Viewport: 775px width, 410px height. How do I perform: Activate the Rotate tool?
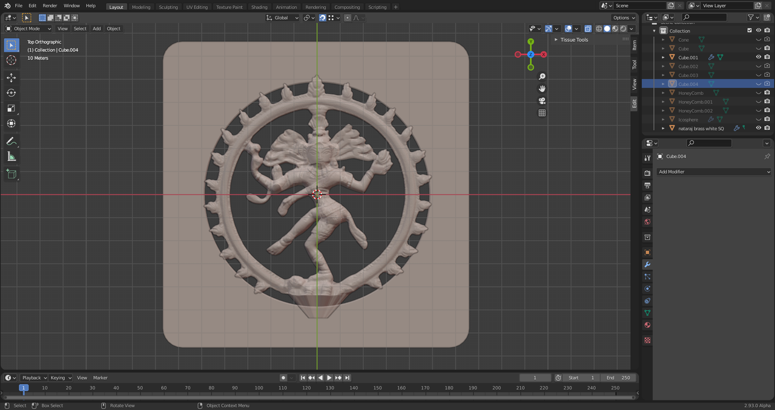pos(12,93)
